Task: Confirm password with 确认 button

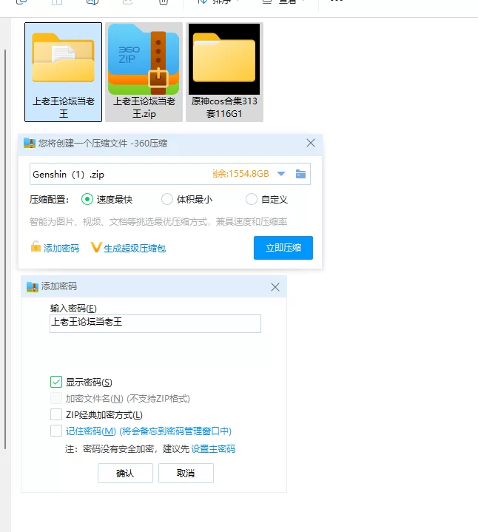Action: pos(125,473)
